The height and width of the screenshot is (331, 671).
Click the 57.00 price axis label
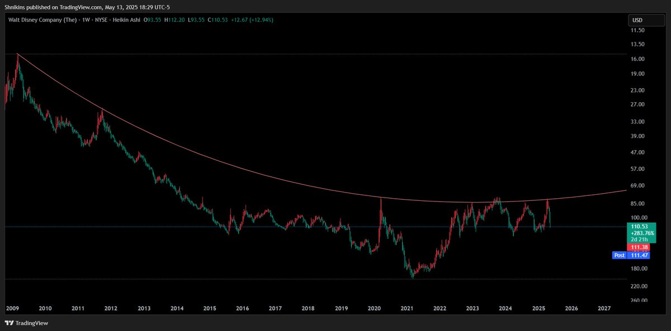[638, 169]
